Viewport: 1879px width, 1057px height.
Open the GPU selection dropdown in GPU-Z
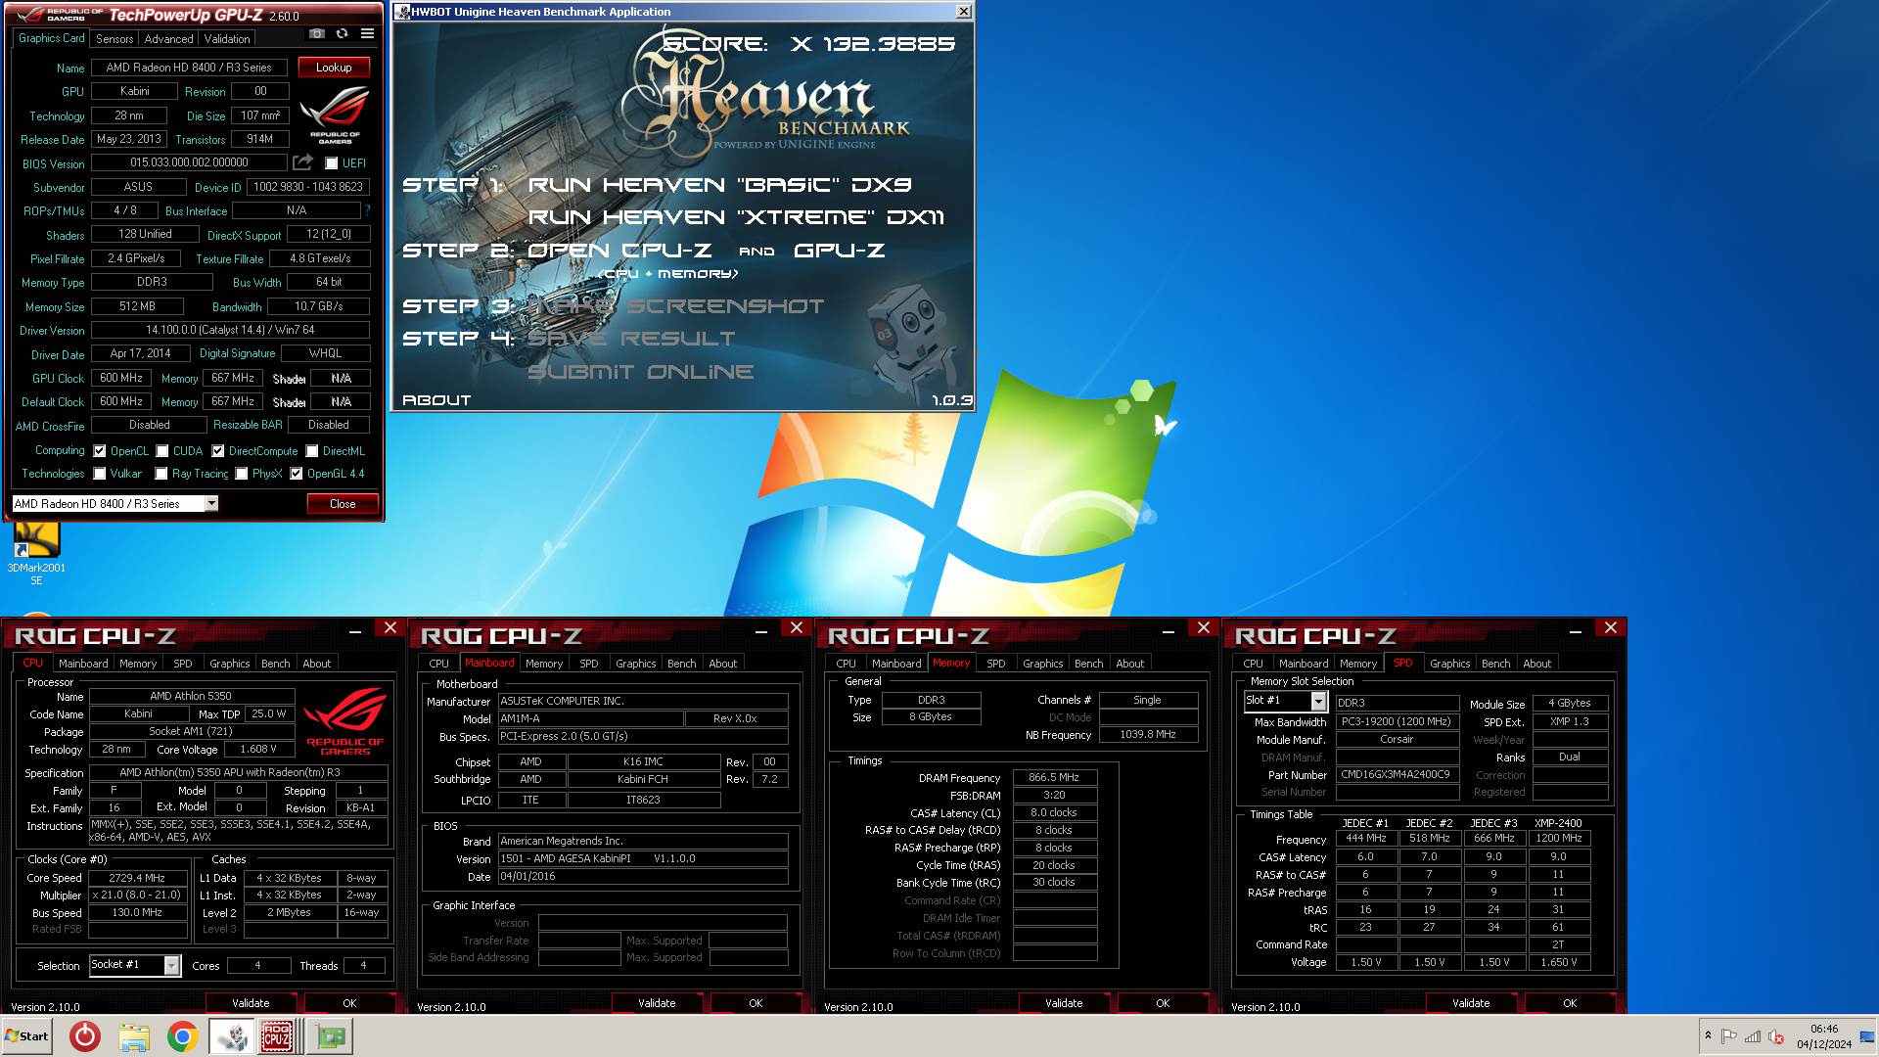point(210,503)
